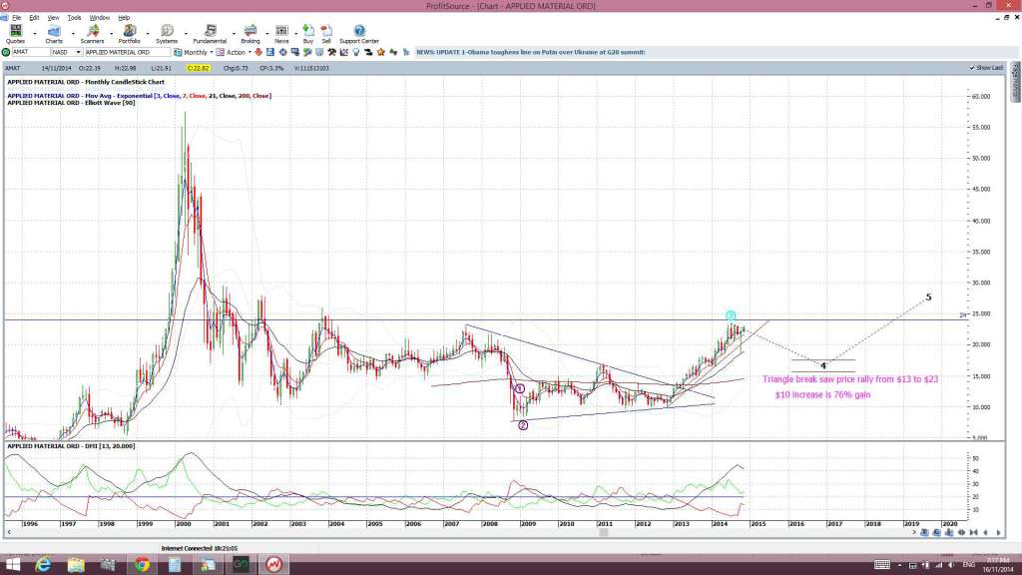Click the red down-arrow icon in chart toolbar
Viewport: 1022px width, 575px height.
pyautogui.click(x=258, y=52)
